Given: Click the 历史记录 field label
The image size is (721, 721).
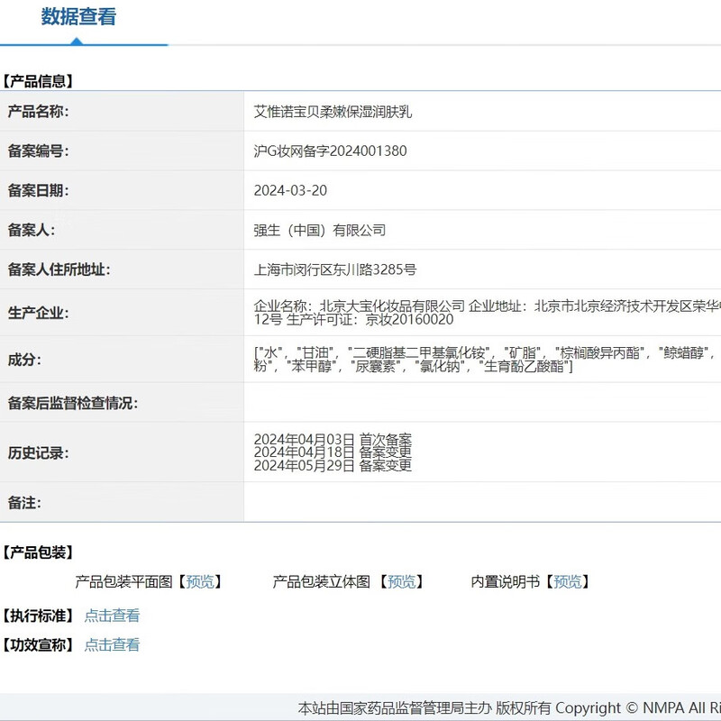Looking at the screenshot, I should 38,453.
